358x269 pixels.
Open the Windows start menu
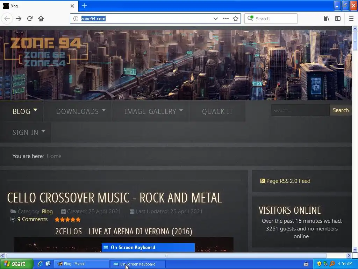pyautogui.click(x=16, y=264)
